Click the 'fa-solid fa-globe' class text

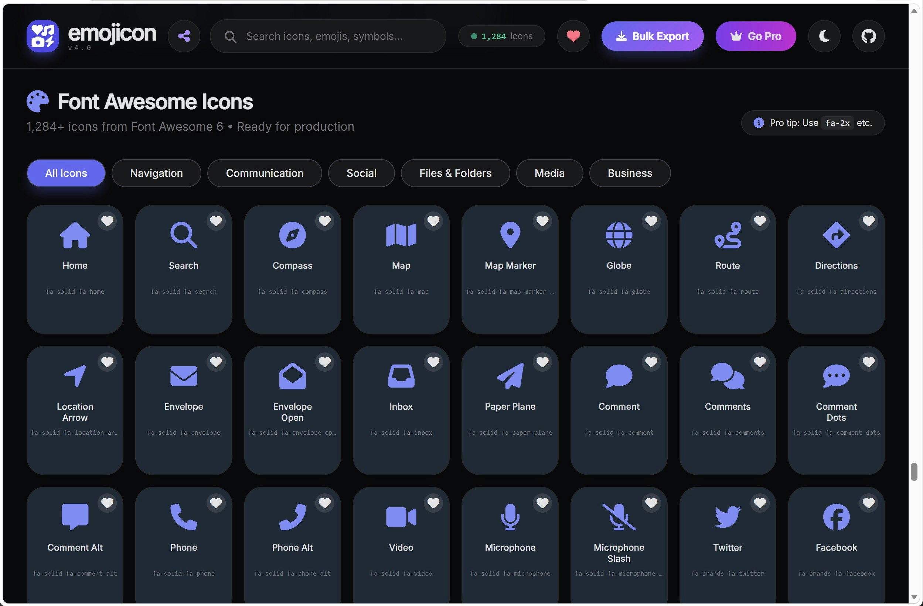tap(619, 292)
